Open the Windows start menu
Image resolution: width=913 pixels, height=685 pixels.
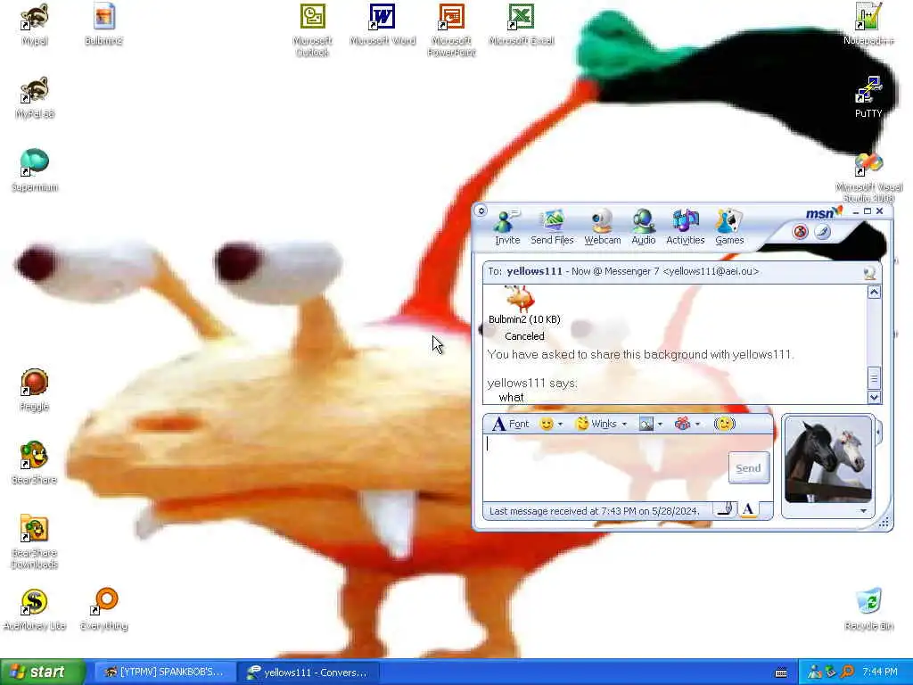(x=43, y=673)
